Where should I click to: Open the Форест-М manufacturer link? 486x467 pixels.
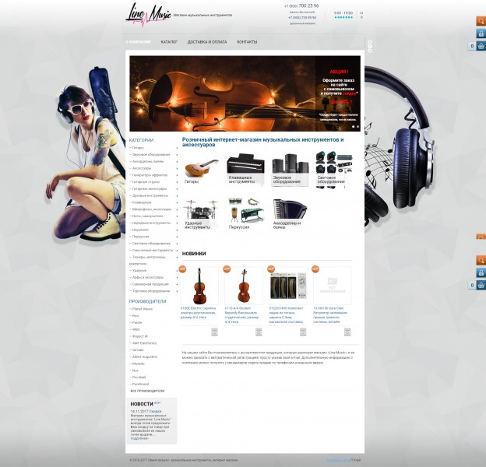click(140, 336)
